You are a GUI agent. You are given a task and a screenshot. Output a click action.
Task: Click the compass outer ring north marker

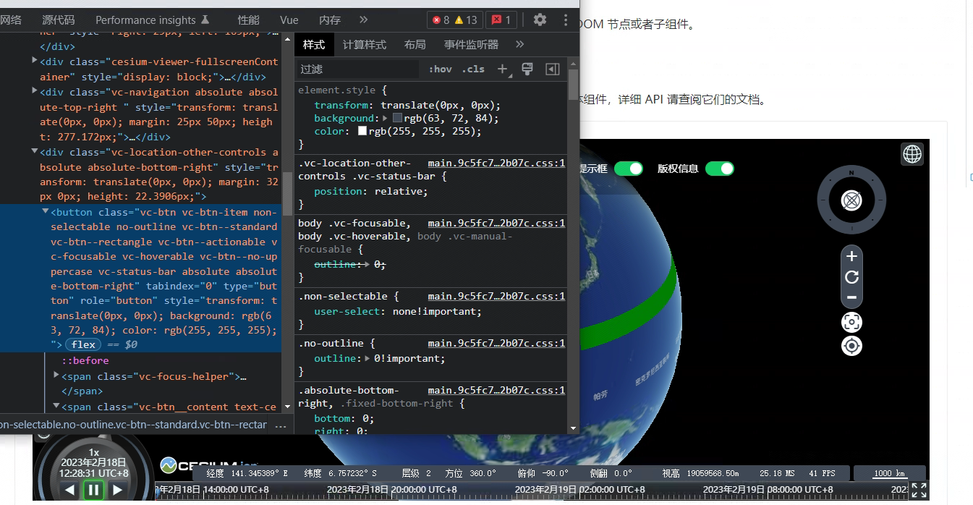coord(851,172)
